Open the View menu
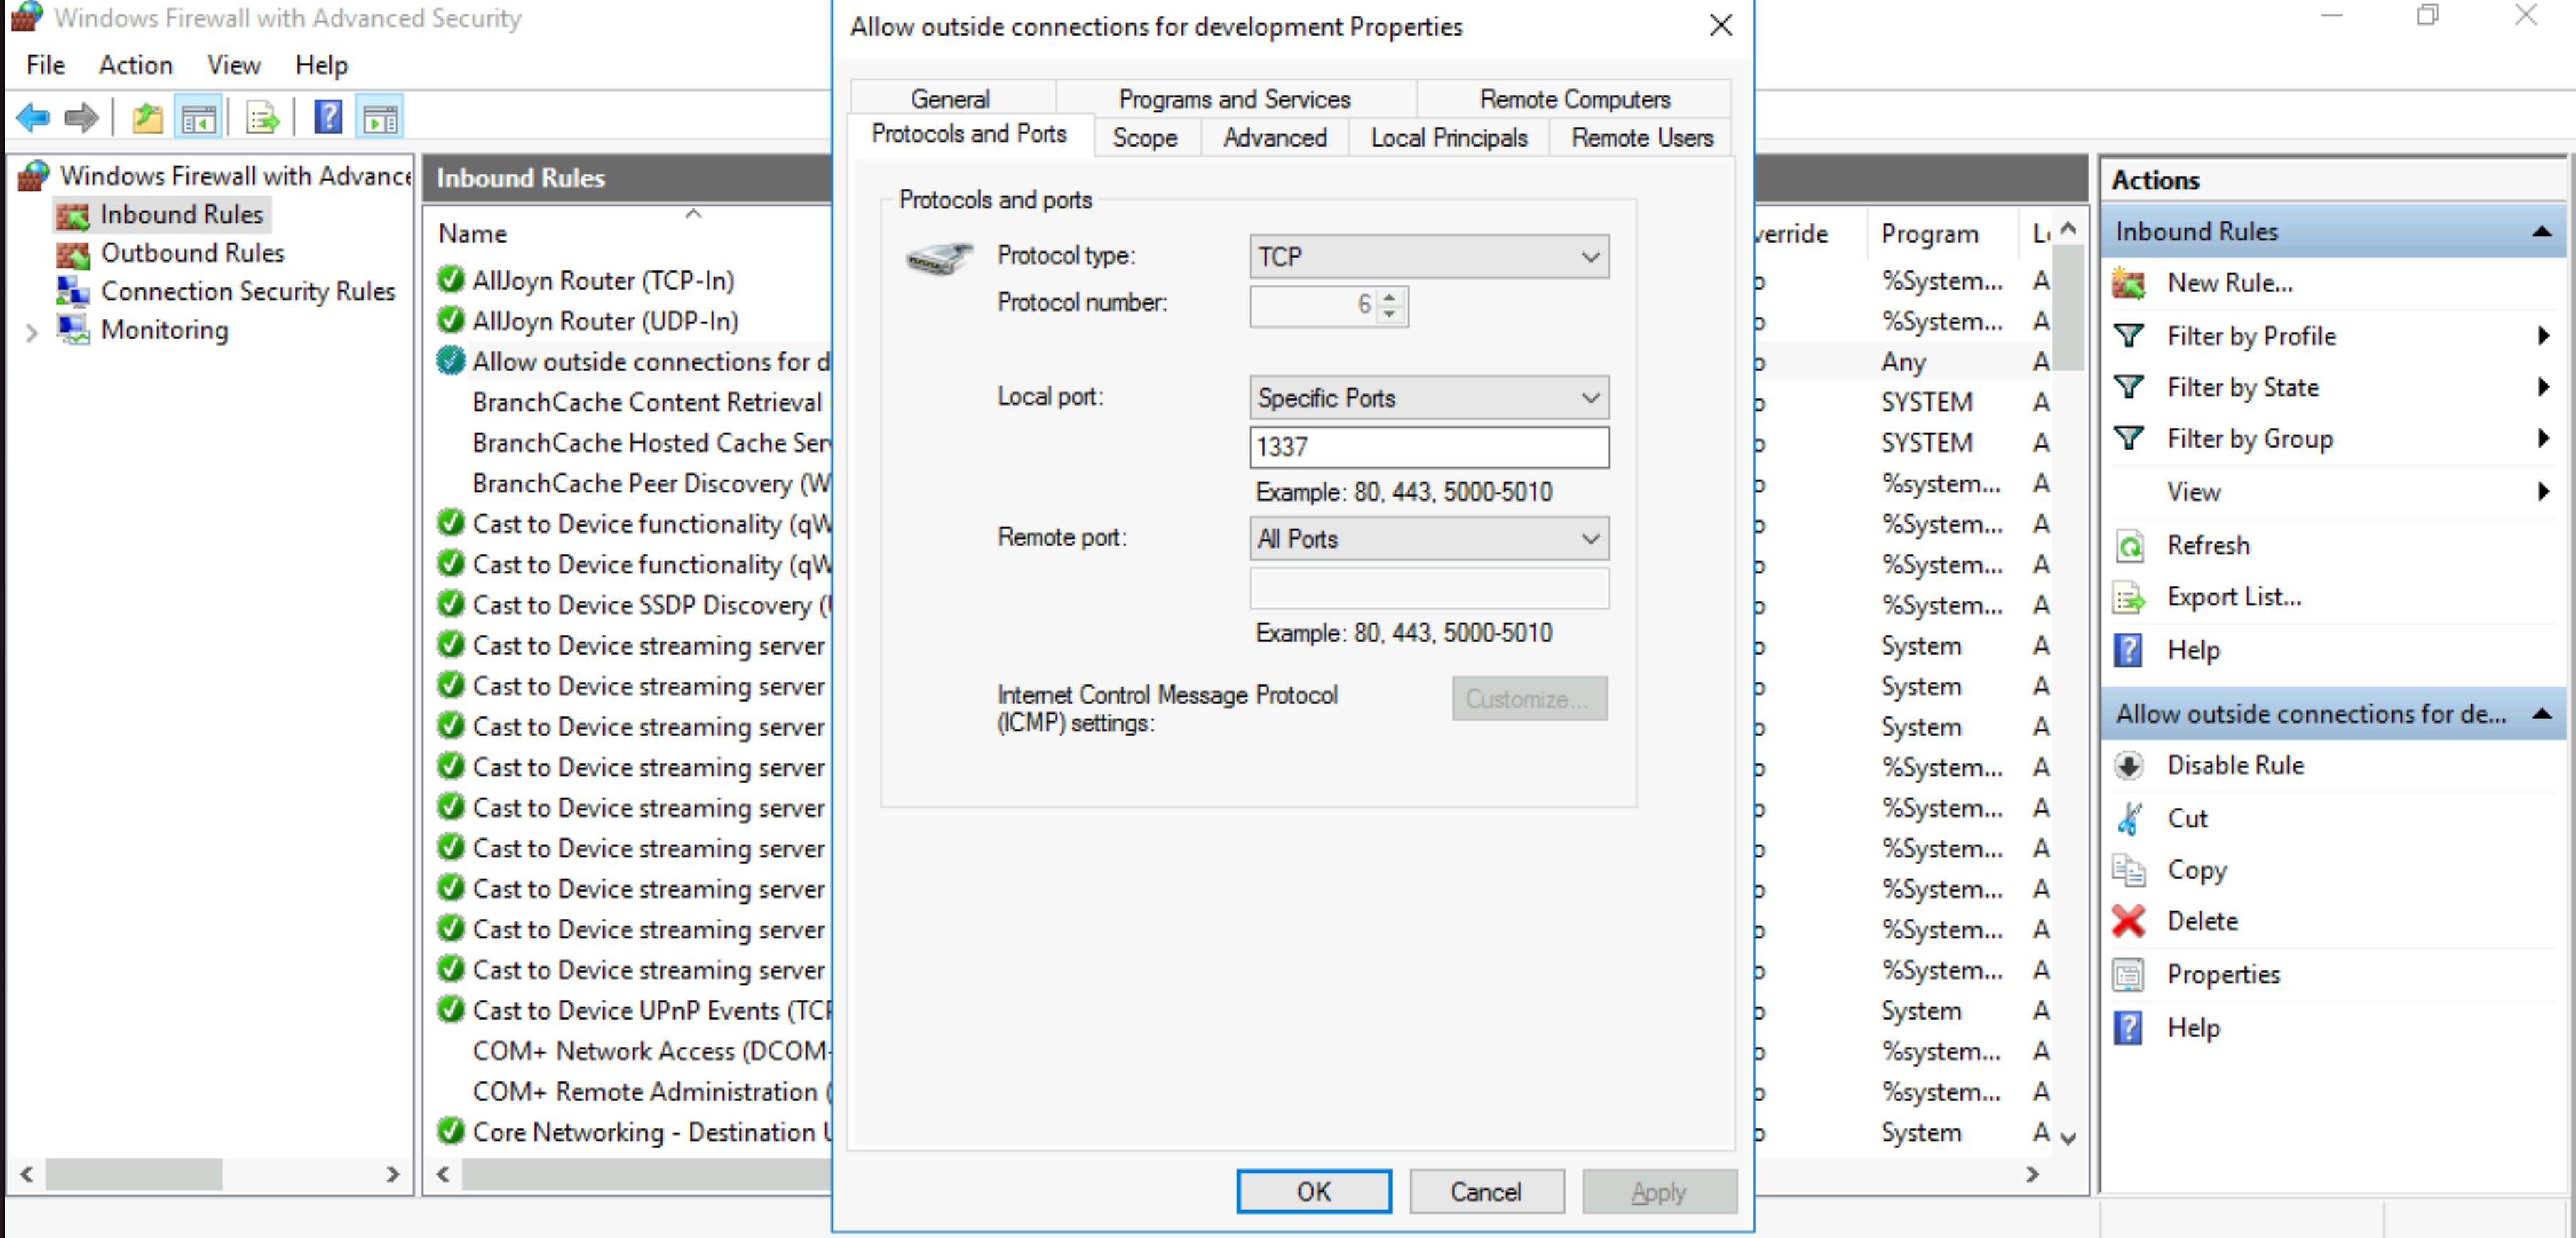The height and width of the screenshot is (1238, 2576). [234, 65]
